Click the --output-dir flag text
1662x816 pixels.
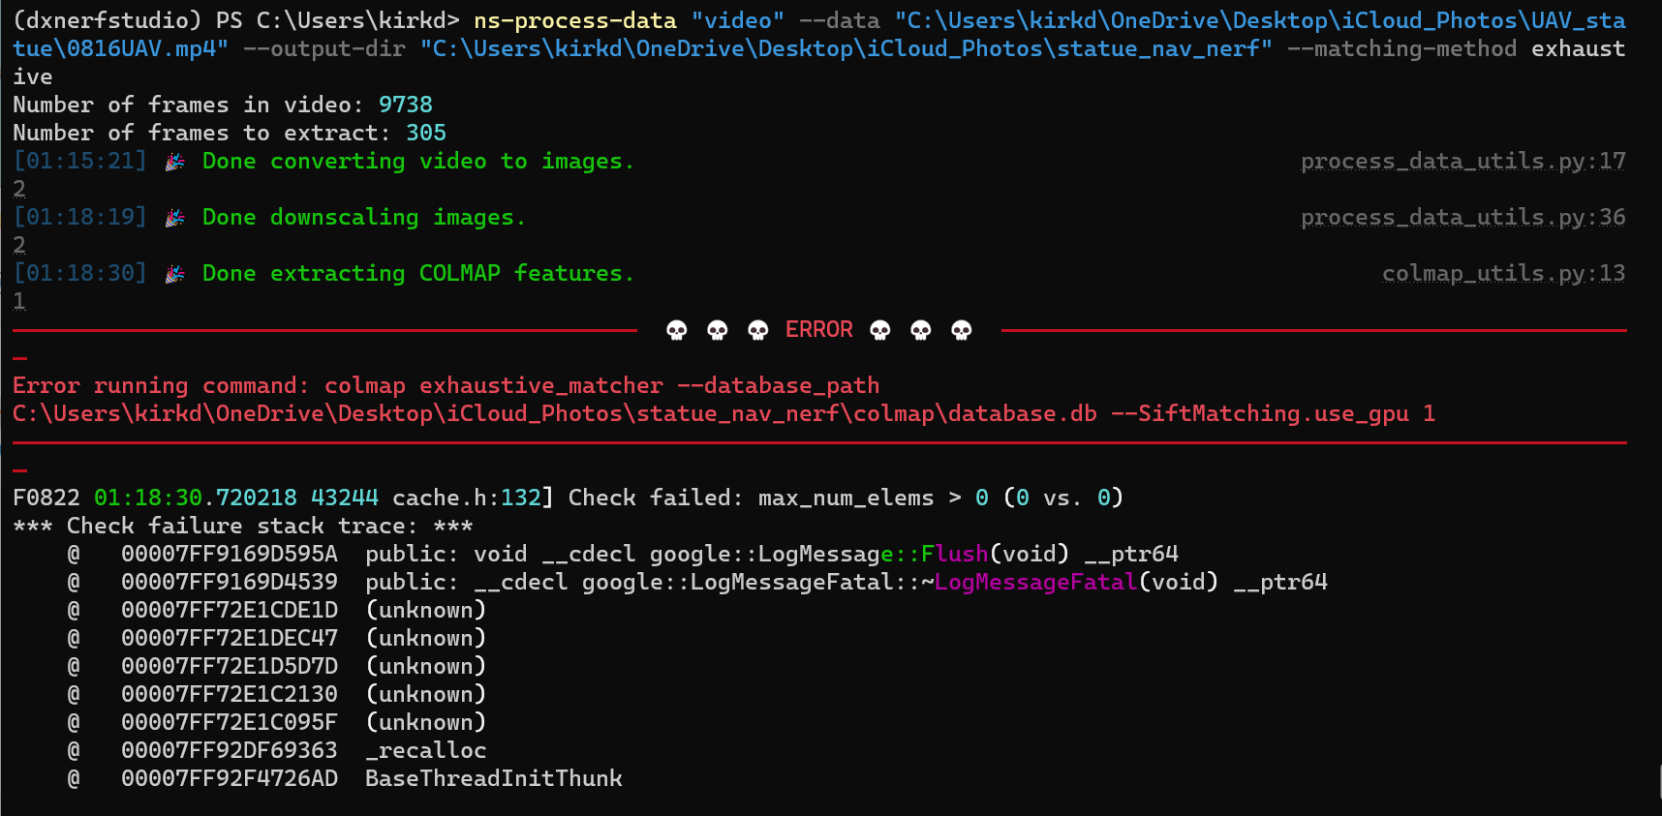pyautogui.click(x=324, y=48)
